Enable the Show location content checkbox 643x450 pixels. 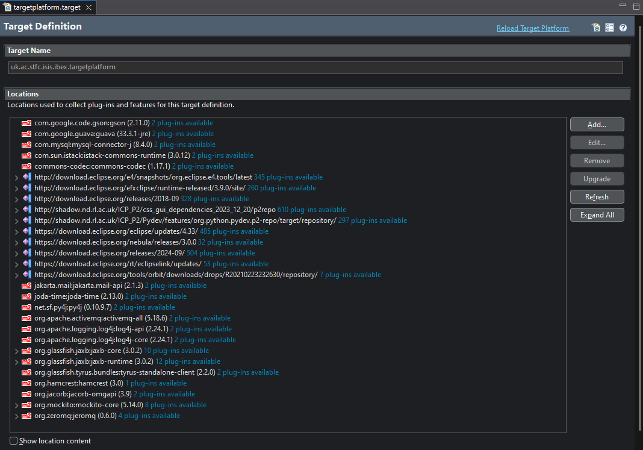click(x=14, y=441)
